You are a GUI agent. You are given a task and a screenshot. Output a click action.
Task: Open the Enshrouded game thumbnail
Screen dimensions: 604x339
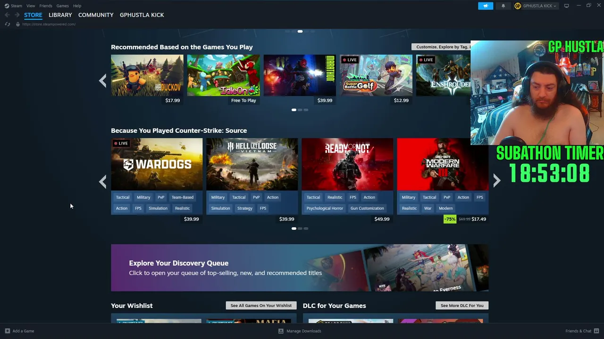[443, 75]
